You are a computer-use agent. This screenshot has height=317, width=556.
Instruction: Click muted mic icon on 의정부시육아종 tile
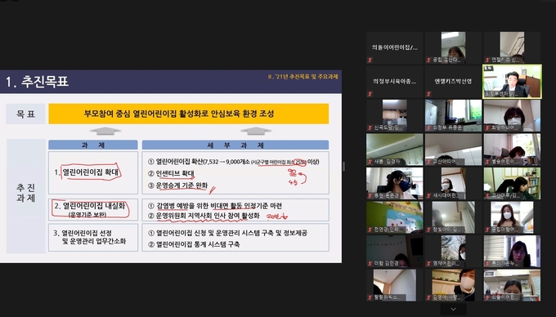click(370, 94)
